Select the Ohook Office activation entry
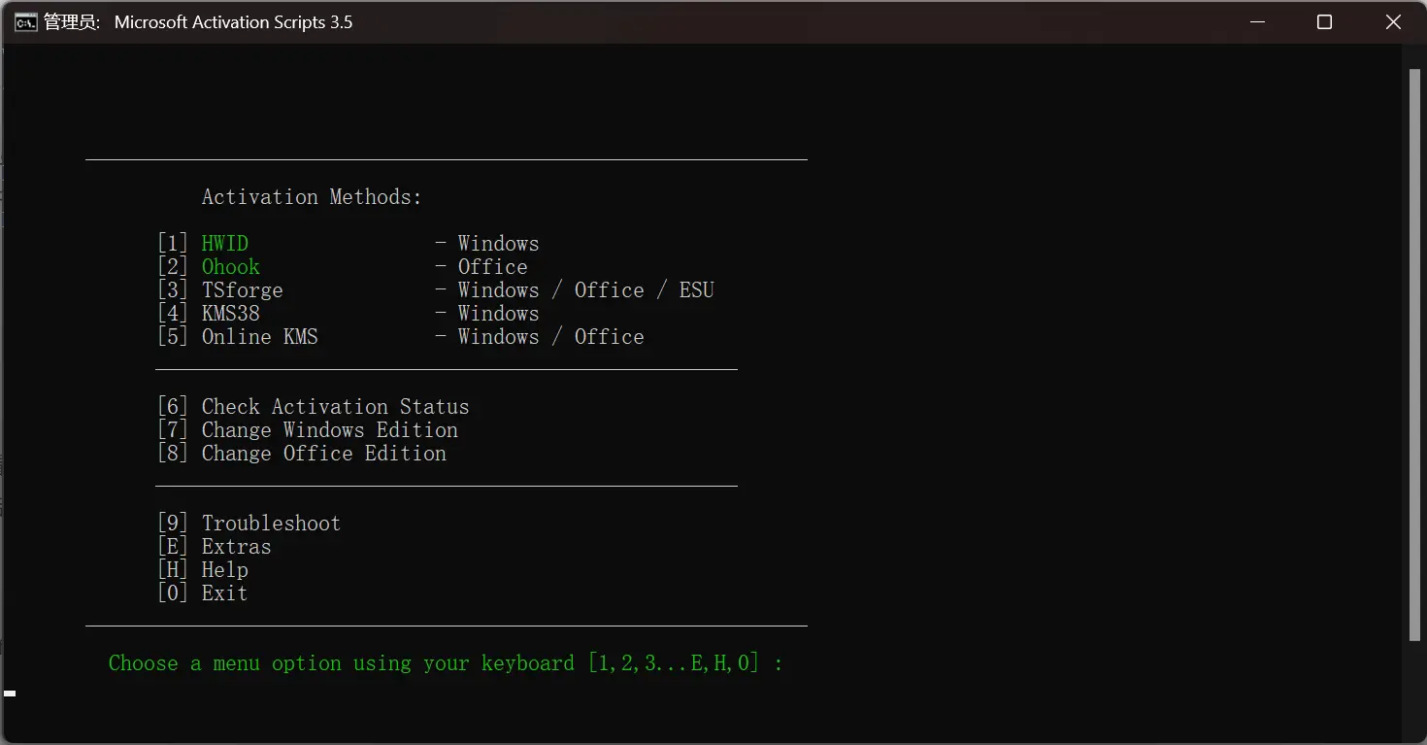This screenshot has height=745, width=1427. point(230,267)
